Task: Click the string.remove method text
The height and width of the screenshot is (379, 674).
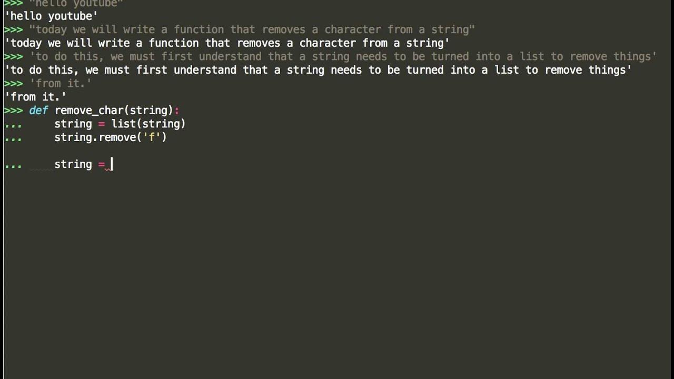Action: [95, 137]
